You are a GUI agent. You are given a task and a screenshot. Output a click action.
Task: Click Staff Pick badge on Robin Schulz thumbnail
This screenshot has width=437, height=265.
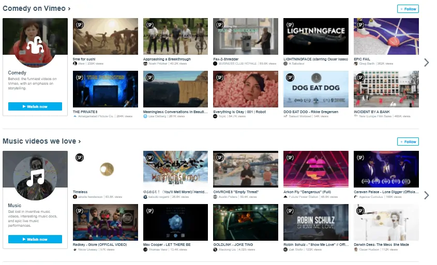point(290,210)
